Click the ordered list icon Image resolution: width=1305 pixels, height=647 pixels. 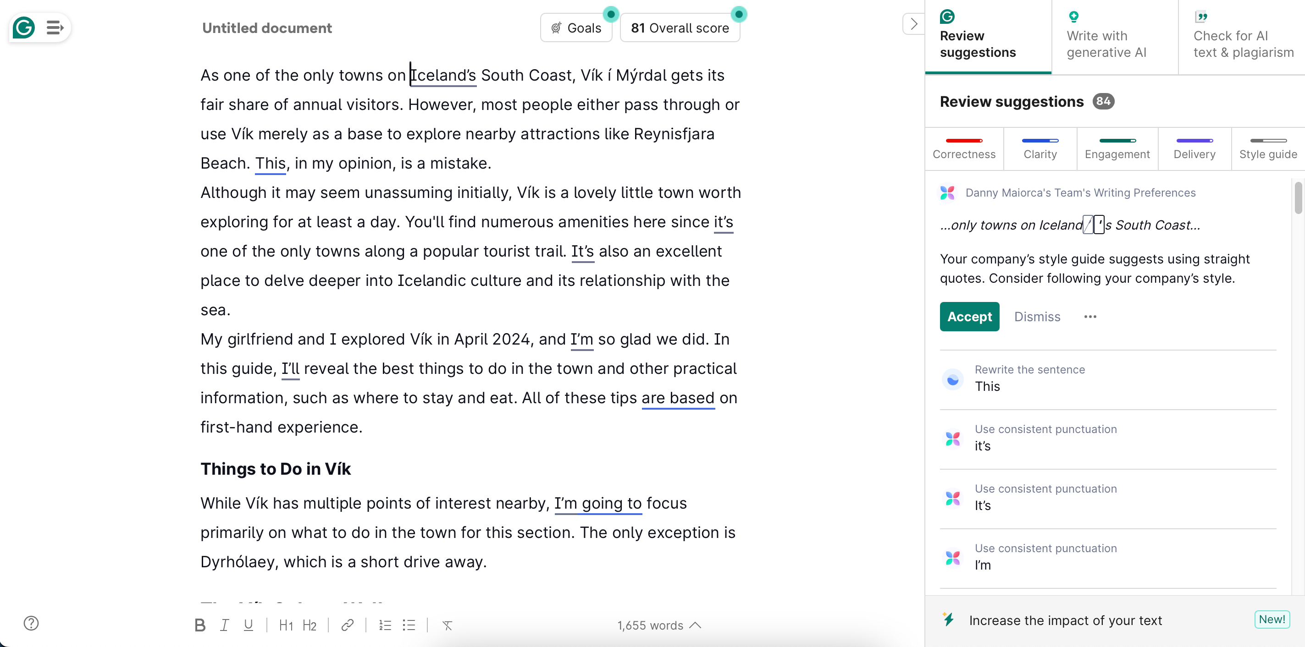tap(385, 625)
